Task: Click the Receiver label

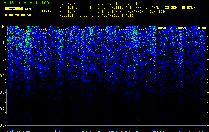Action: pyautogui.click(x=67, y=12)
